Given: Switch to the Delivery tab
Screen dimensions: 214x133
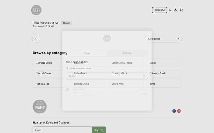Looking at the screenshot, I should [x=127, y=53].
